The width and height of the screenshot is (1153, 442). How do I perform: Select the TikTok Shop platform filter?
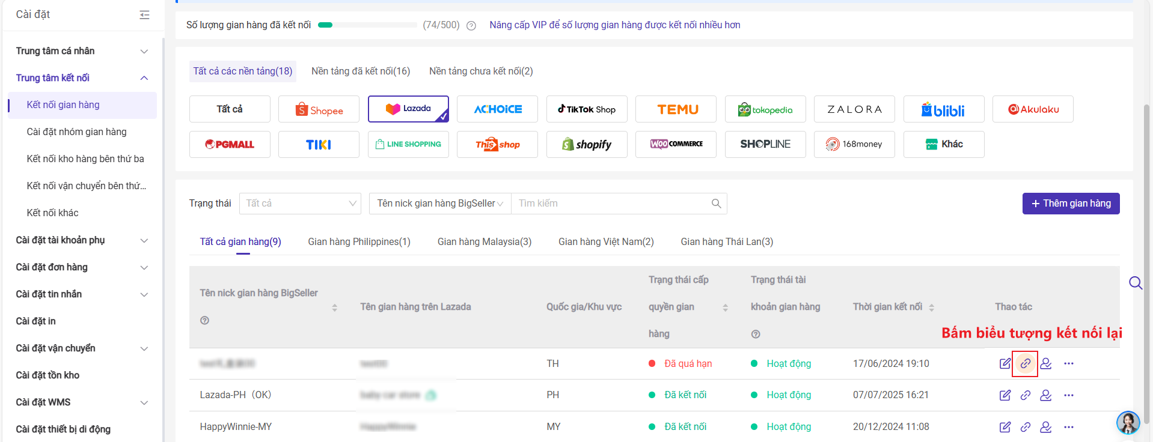pos(586,109)
